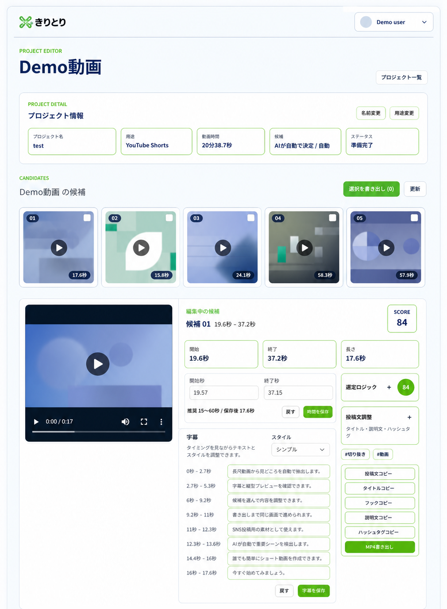Click the small play icon in player controls
Screen dimensions: 447x609
36,422
